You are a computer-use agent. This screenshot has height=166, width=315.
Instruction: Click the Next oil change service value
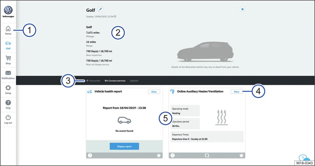coord(99,60)
